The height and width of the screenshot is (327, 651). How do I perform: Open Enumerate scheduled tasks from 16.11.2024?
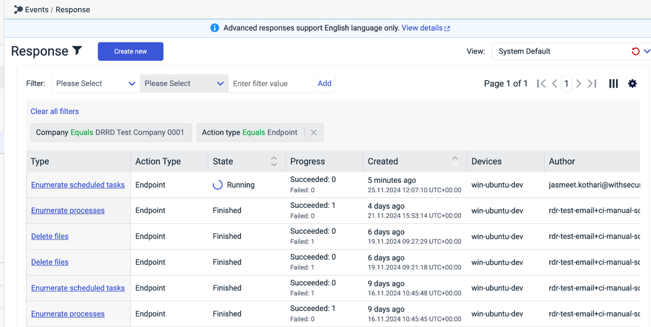click(78, 288)
